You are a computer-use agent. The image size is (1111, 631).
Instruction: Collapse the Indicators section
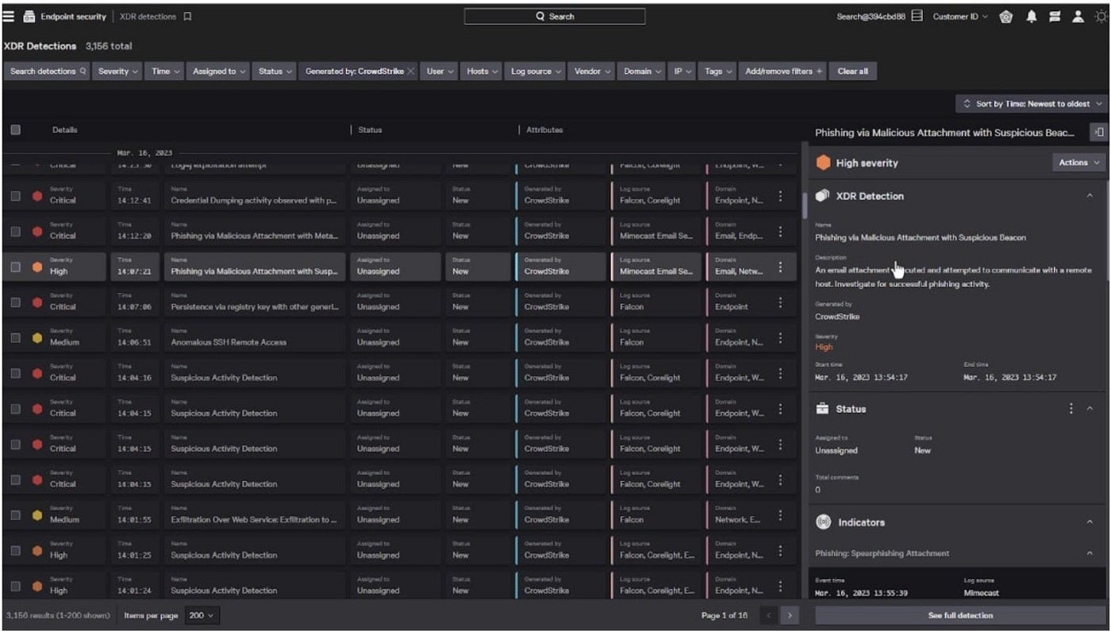tap(1090, 522)
